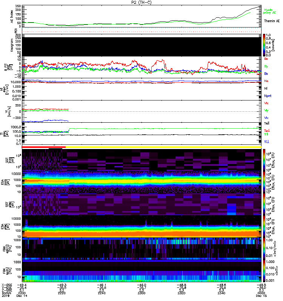Click the "2340" time tick label

(221, 293)
